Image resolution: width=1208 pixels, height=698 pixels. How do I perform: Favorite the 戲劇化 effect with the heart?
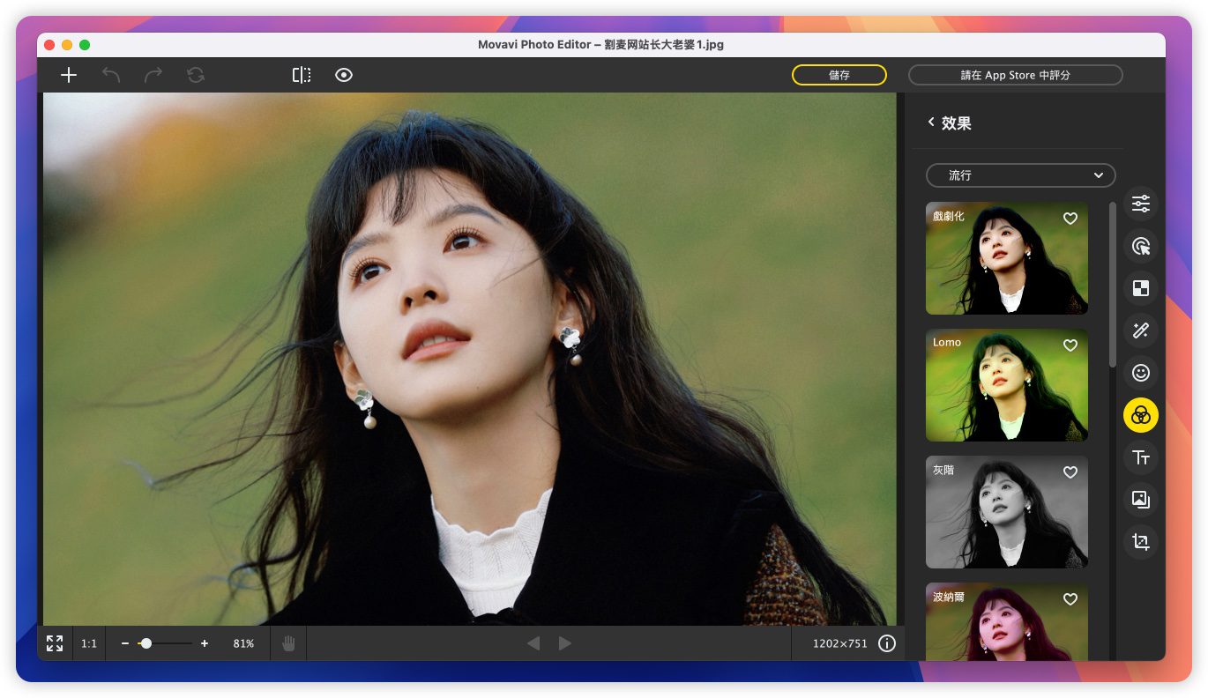click(1070, 219)
